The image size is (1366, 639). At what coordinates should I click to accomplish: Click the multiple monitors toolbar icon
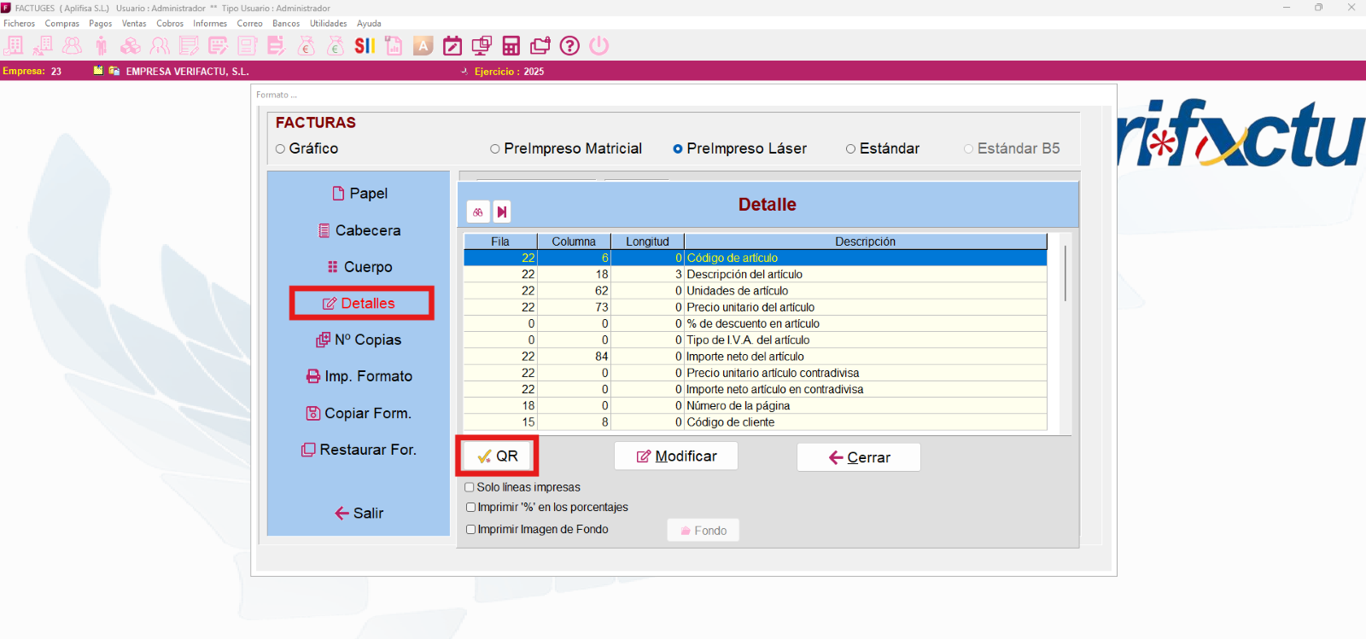(x=482, y=45)
